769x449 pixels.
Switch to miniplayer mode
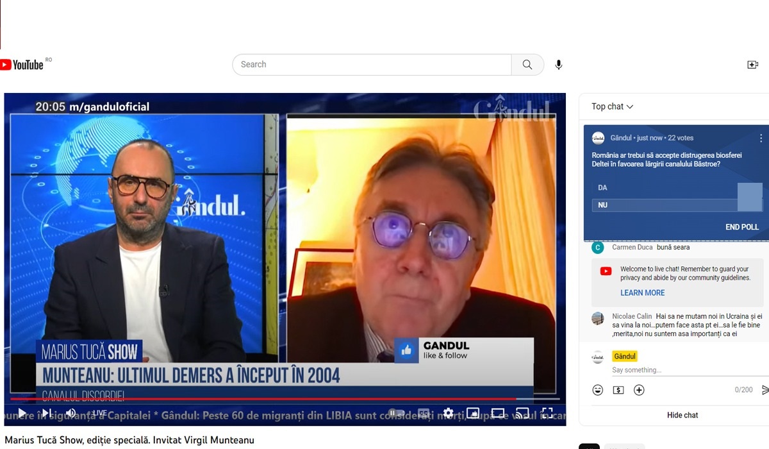click(x=473, y=413)
